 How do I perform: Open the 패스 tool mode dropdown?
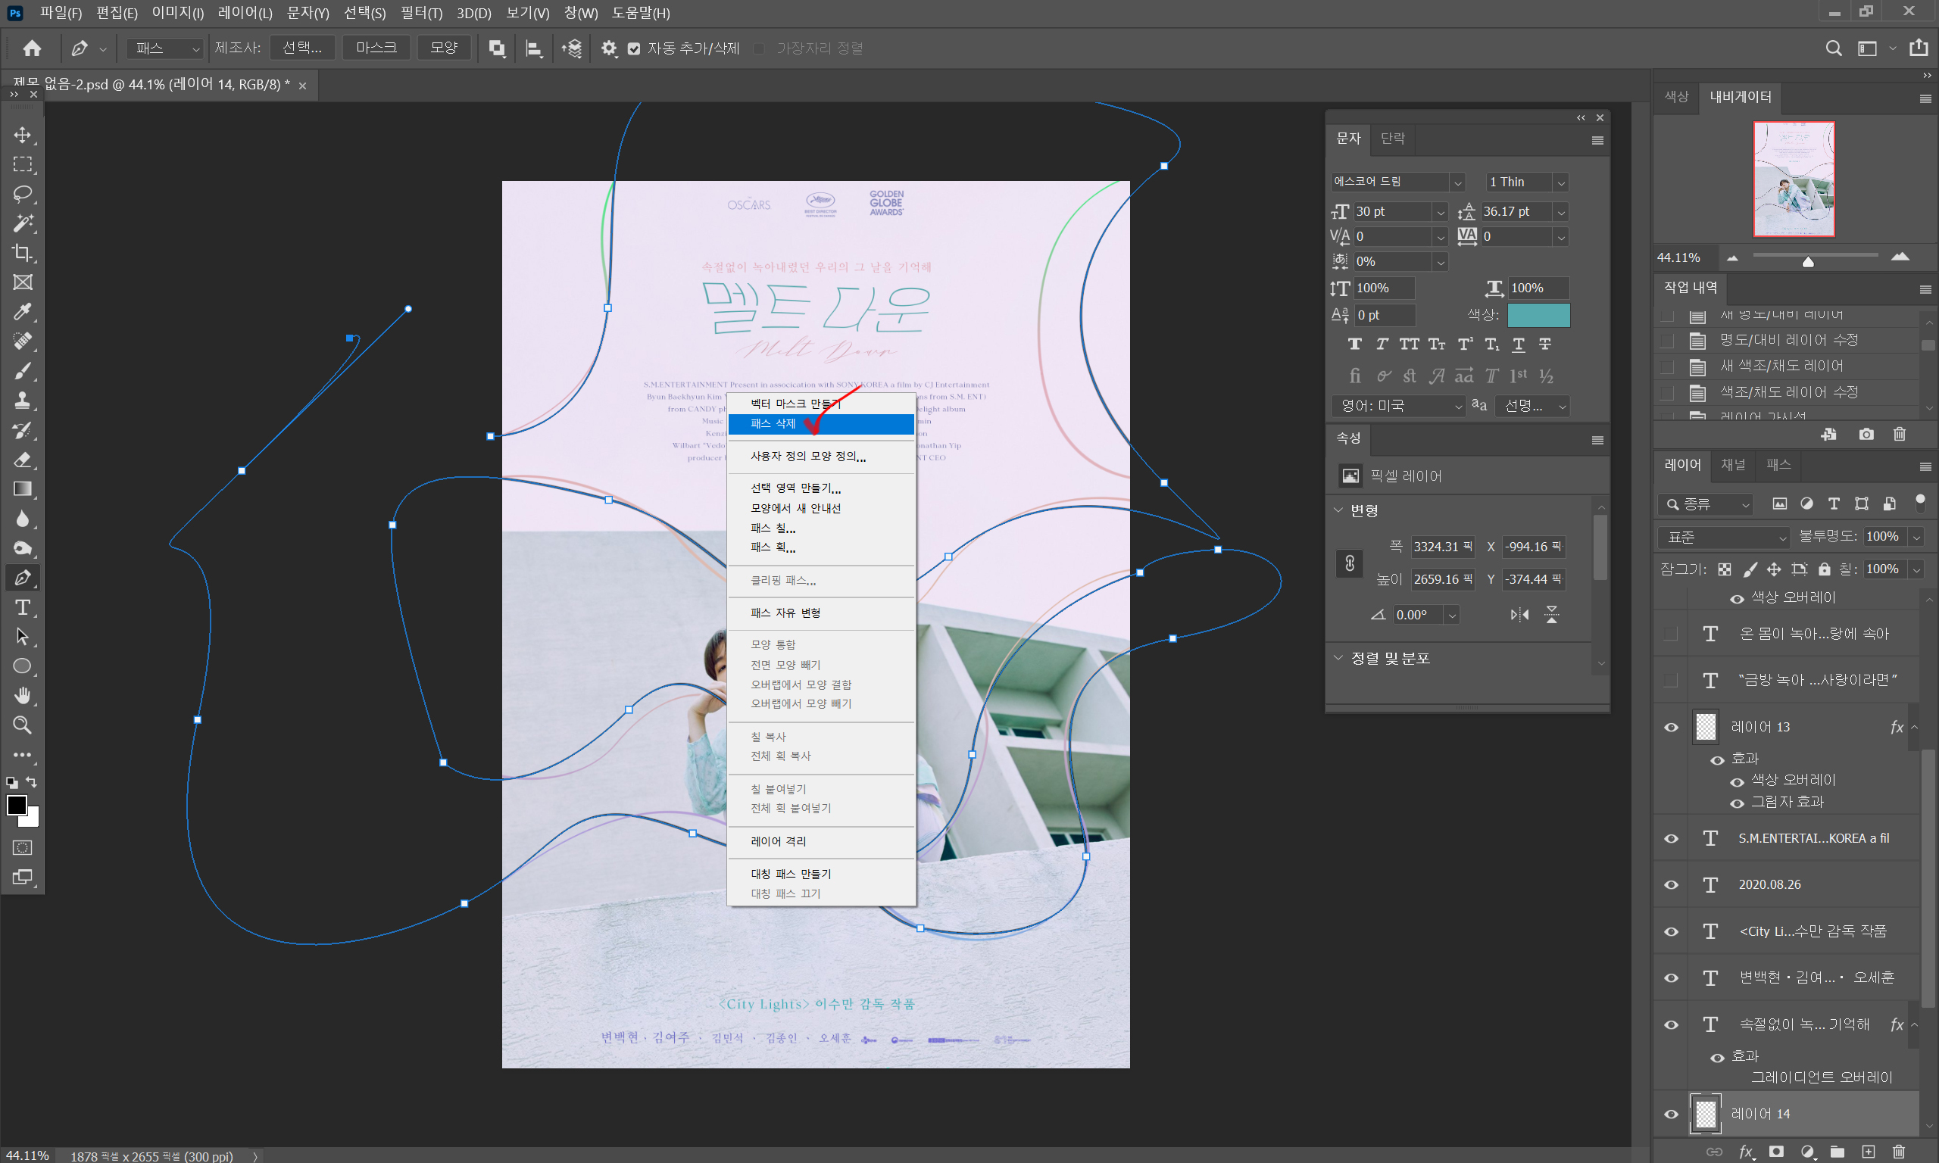tap(164, 48)
